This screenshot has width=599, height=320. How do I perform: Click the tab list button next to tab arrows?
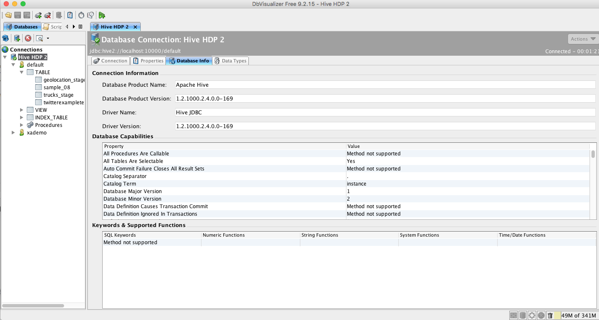(80, 26)
